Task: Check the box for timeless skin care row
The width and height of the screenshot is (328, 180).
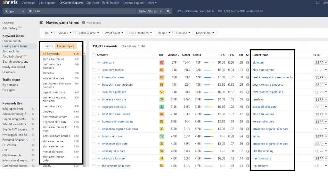Action: point(94,99)
